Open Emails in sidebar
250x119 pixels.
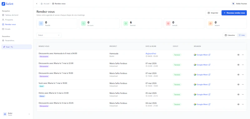[6, 29]
